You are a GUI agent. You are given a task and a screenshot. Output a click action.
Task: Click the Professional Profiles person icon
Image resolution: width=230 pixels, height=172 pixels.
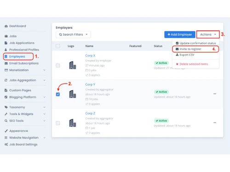click(6, 50)
